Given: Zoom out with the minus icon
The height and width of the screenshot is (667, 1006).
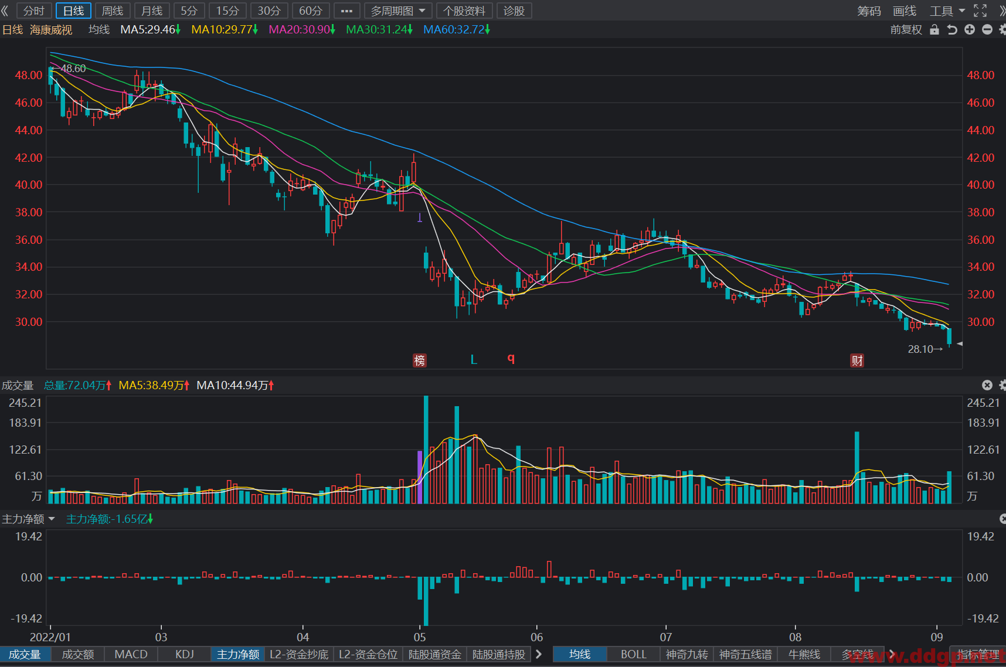Looking at the screenshot, I should [987, 29].
